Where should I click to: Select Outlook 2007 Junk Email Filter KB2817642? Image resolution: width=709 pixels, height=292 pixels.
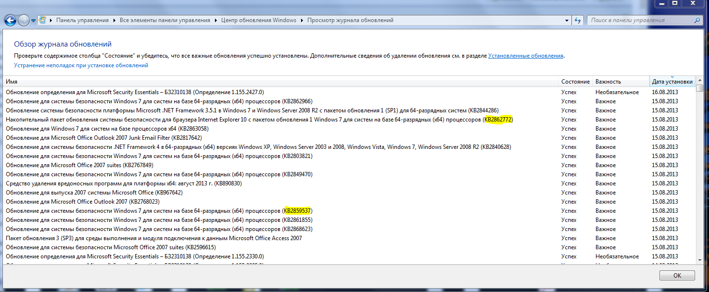tap(350, 138)
